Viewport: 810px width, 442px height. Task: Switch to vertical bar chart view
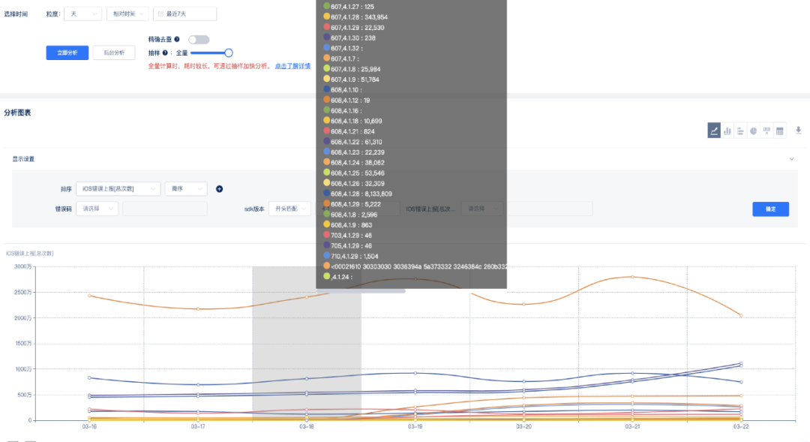click(x=727, y=131)
